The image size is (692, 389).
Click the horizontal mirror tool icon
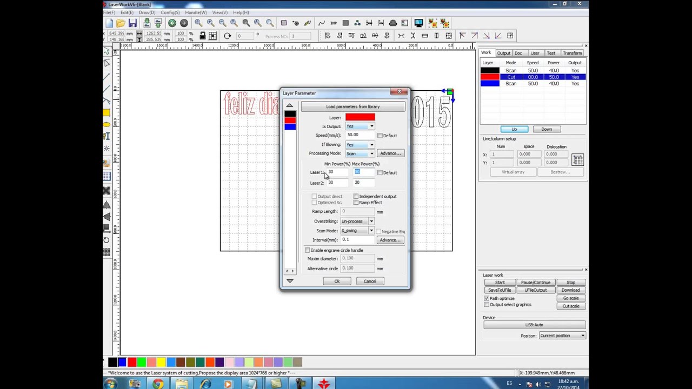point(107,205)
